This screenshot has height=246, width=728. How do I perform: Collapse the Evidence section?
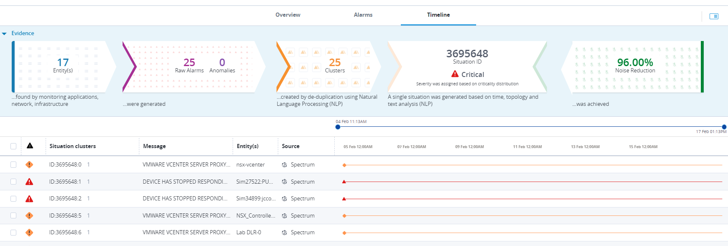click(5, 33)
